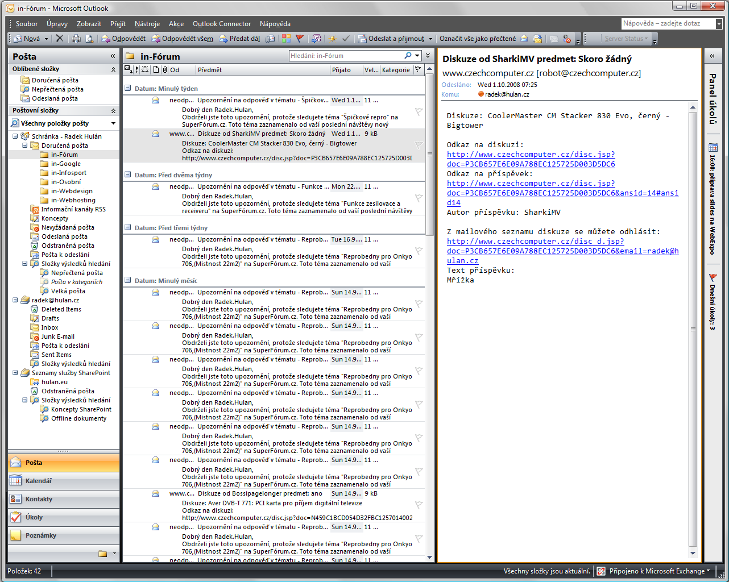Viewport: 729px width, 582px height.
Task: Open the Zobrazit menu
Action: [89, 24]
